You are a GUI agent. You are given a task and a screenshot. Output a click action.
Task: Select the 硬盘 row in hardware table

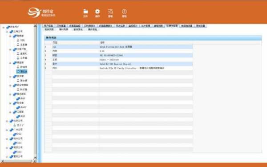click(118, 55)
